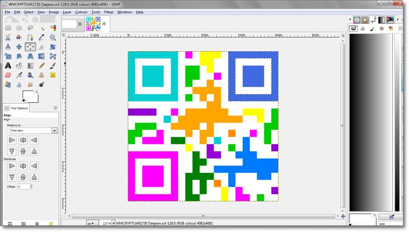This screenshot has width=409, height=232.
Task: Choose the Shear tool
Action: tap(19, 56)
